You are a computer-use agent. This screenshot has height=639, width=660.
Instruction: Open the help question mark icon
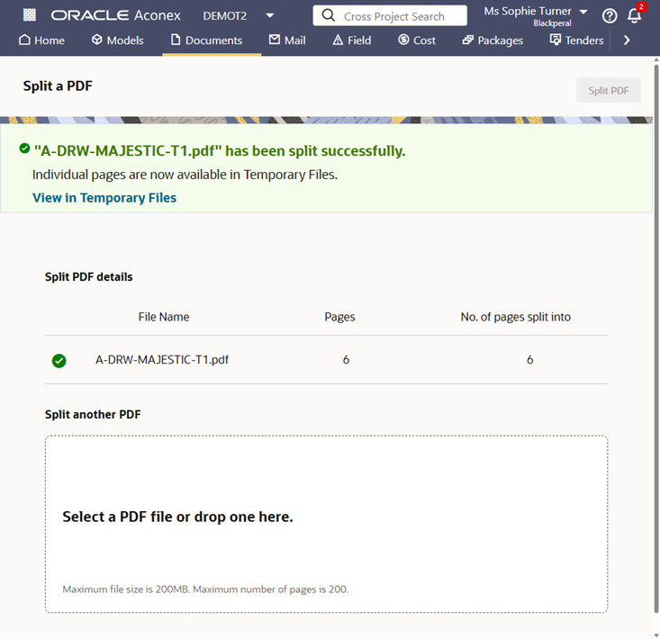609,16
